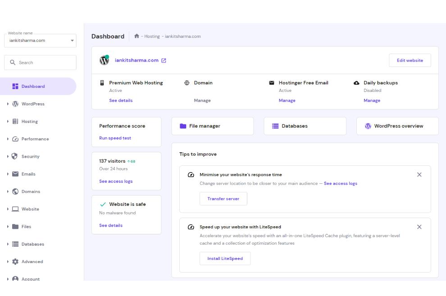Click Manage under Daily backups

pyautogui.click(x=372, y=100)
